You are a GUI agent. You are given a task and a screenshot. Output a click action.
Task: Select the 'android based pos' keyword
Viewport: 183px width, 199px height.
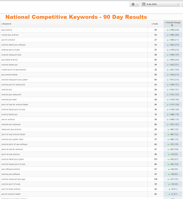click(9, 65)
